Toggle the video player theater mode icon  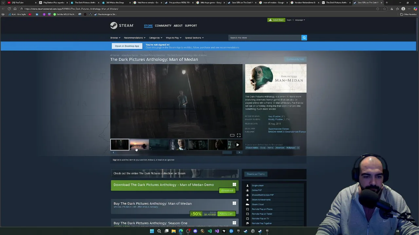click(x=232, y=135)
